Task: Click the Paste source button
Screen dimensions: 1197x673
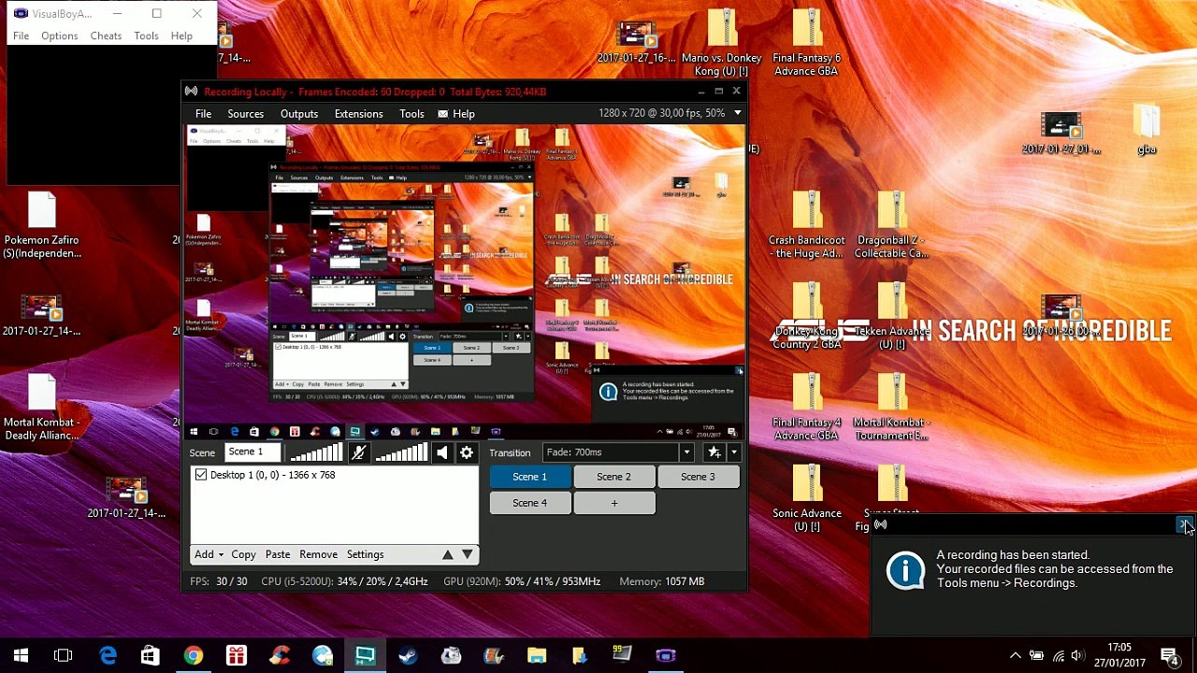Action: pos(278,554)
